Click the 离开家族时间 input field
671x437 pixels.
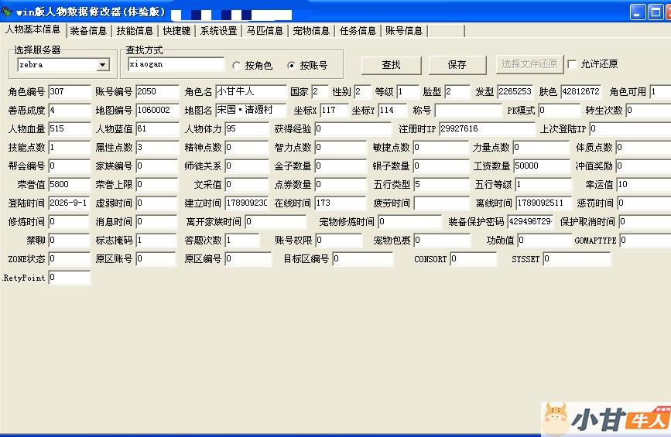[276, 222]
